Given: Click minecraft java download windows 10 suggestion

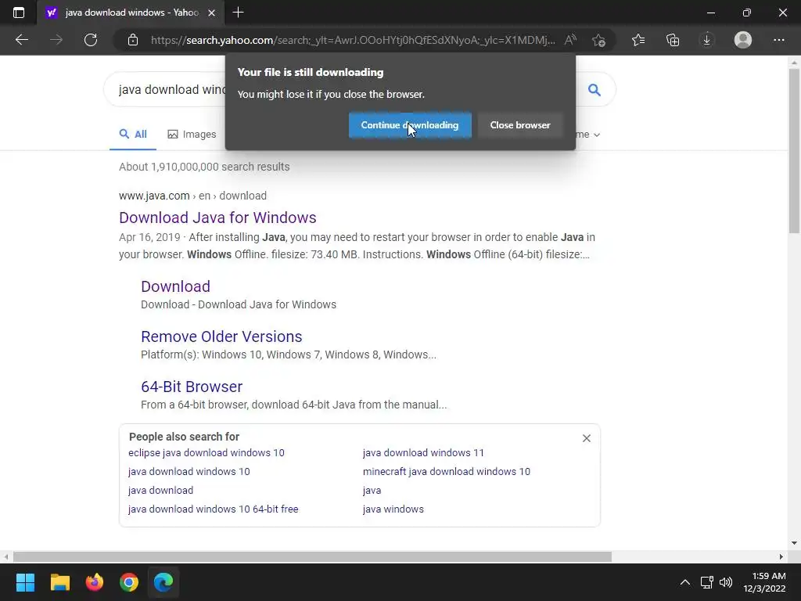Looking at the screenshot, I should 447,472.
